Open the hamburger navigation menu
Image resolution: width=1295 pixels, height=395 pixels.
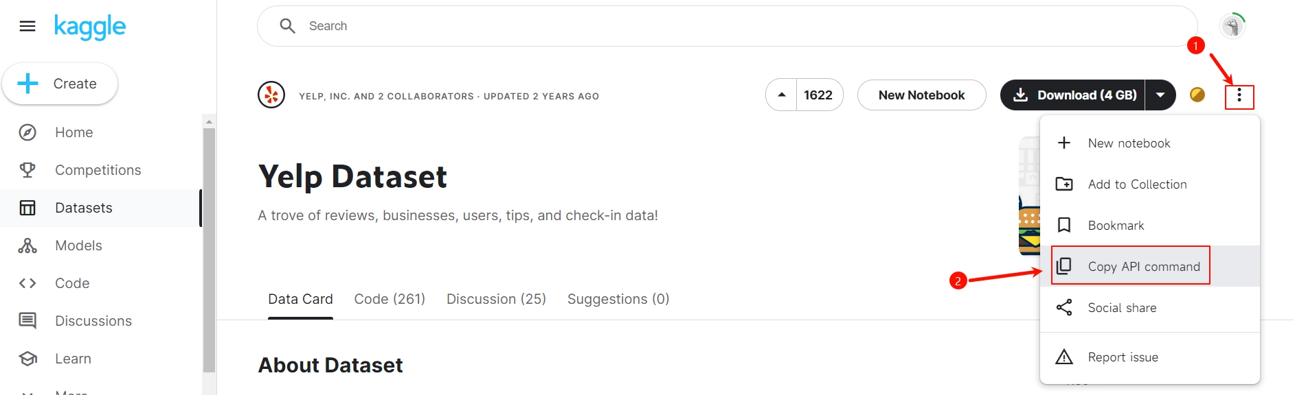tap(27, 26)
